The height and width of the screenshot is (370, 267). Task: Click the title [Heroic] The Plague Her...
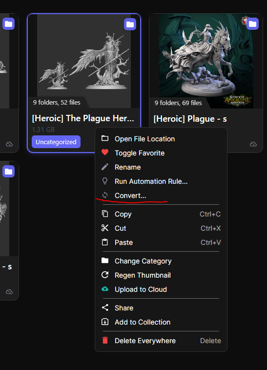point(83,118)
